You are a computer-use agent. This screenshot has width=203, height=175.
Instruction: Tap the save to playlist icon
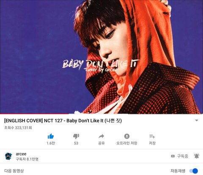pos(152,136)
